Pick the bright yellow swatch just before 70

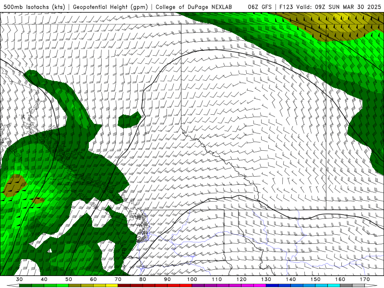[112, 286]
